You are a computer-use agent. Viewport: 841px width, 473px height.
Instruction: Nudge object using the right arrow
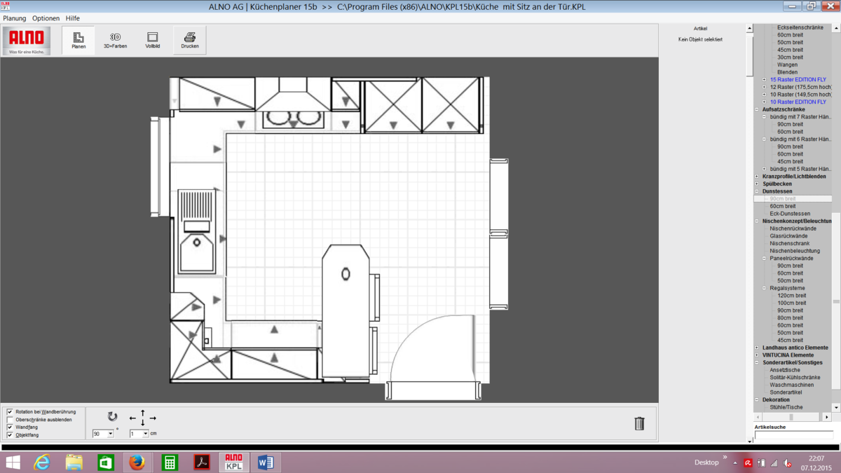point(153,418)
